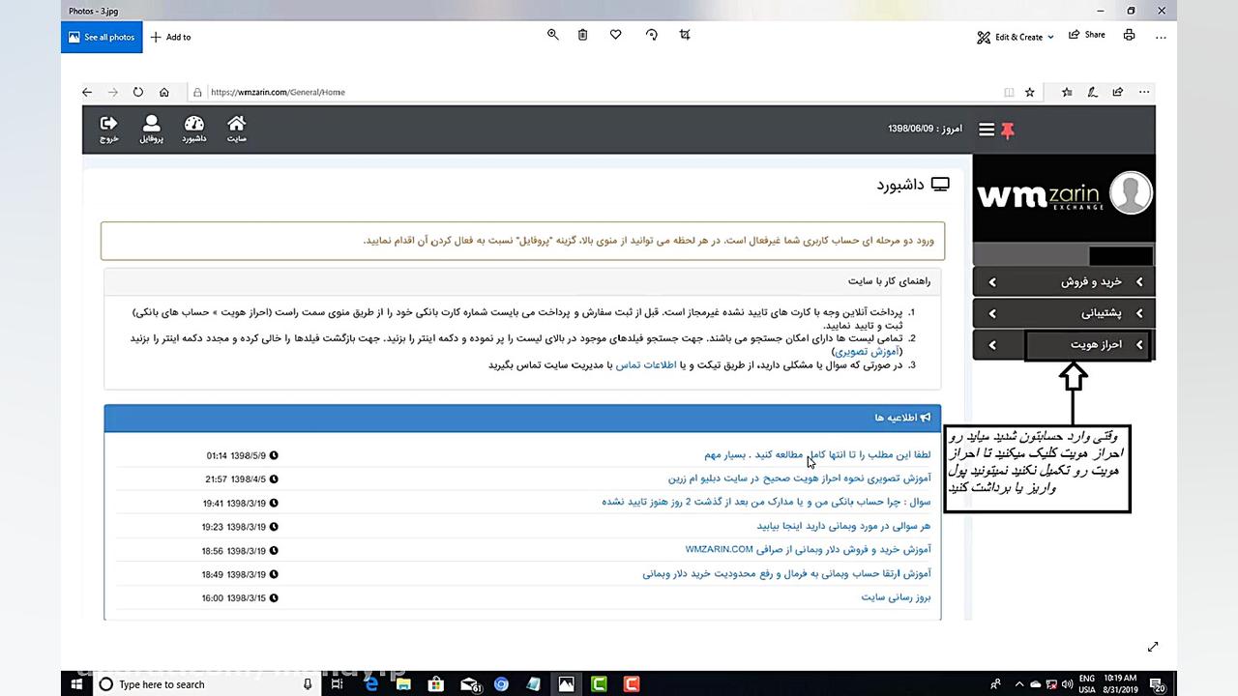Open the 'بروز رسانی سایت' announcement
Image resolution: width=1238 pixels, height=696 pixels.
(896, 597)
